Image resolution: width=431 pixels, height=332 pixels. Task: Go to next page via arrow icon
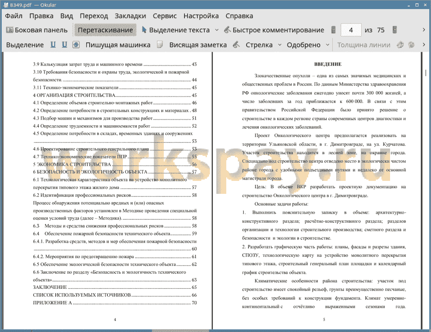point(395,30)
